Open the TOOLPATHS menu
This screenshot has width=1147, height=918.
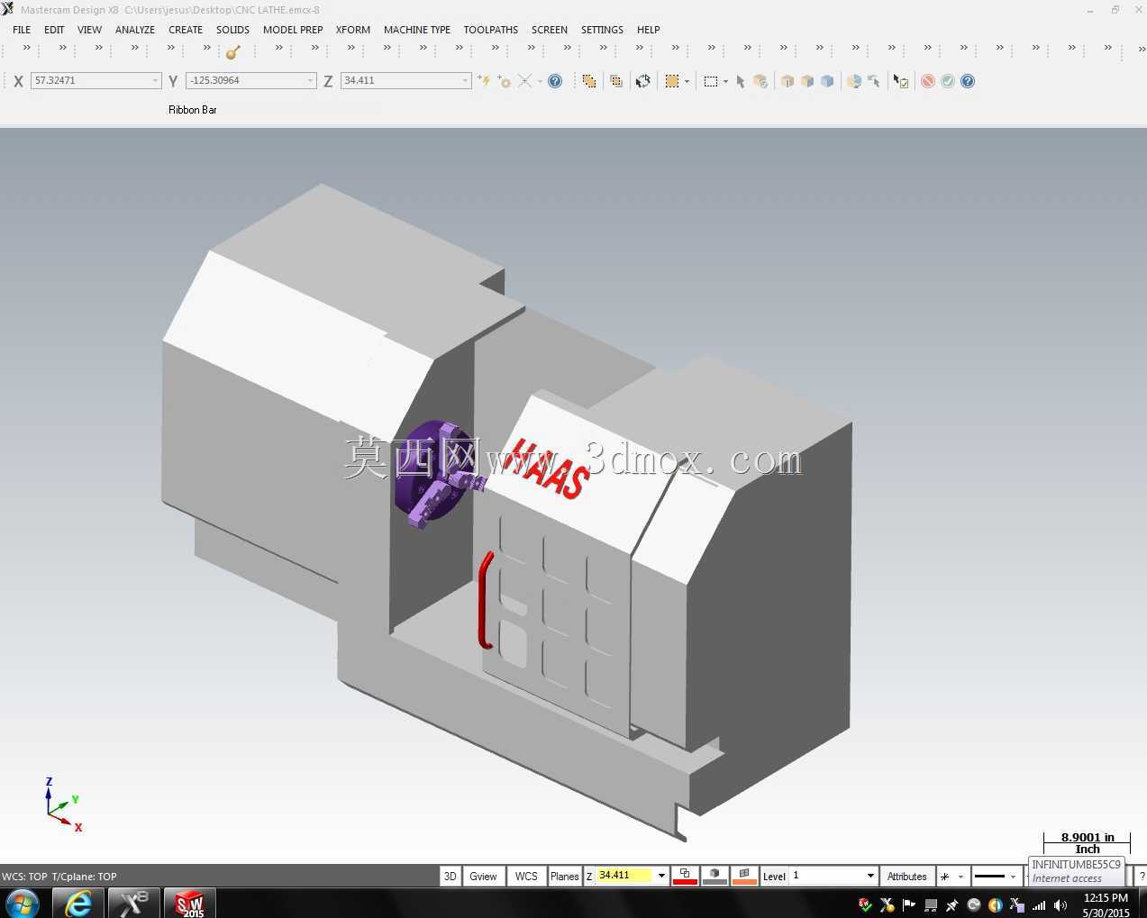pos(491,30)
